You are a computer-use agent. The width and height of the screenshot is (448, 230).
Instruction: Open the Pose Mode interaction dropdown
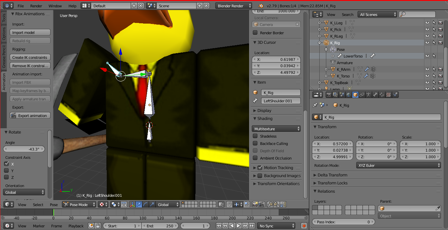79,204
